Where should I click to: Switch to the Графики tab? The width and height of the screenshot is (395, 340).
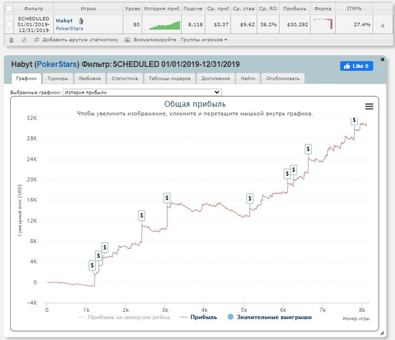tap(26, 78)
